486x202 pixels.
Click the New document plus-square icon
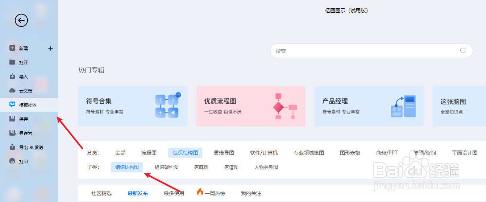point(12,48)
